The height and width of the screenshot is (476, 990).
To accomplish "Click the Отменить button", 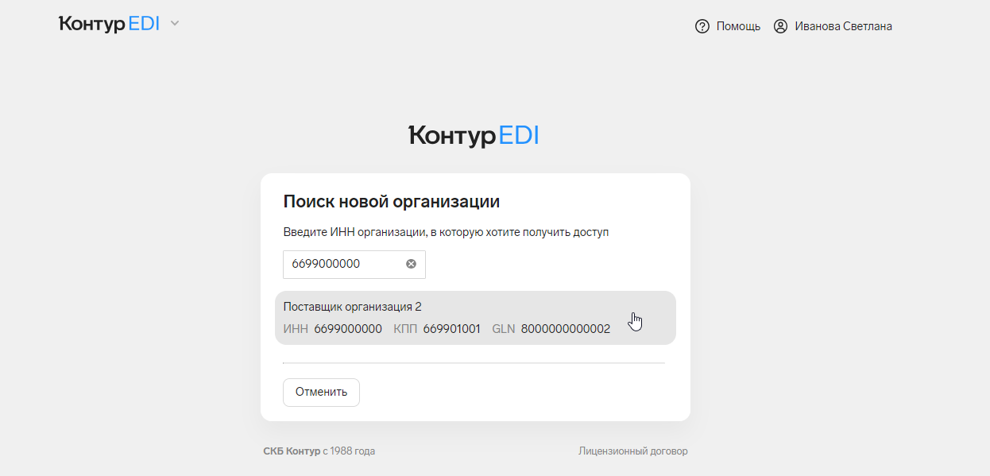I will tap(321, 392).
